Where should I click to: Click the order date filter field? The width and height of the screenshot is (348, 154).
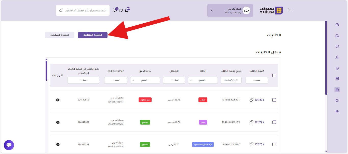231,80
